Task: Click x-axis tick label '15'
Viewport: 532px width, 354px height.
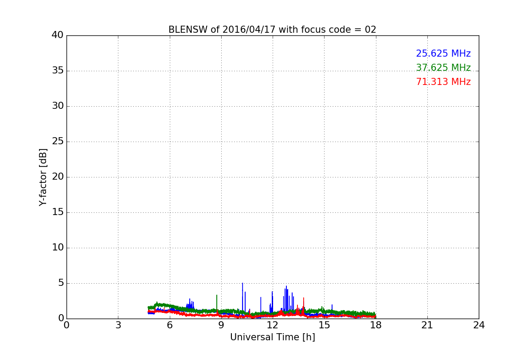Action: pos(324,325)
